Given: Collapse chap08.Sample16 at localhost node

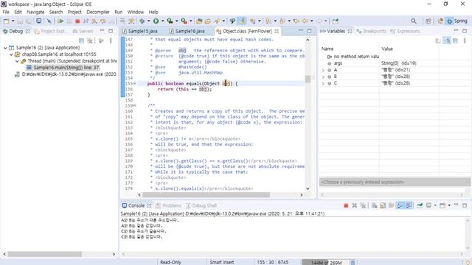Looking at the screenshot, I should [11, 54].
